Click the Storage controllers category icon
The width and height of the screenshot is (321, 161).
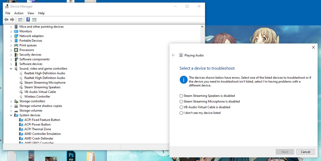[x=16, y=101]
